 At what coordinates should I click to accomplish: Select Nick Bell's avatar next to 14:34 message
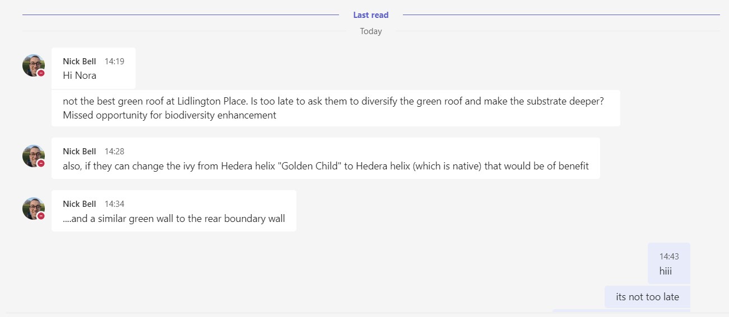(x=34, y=209)
